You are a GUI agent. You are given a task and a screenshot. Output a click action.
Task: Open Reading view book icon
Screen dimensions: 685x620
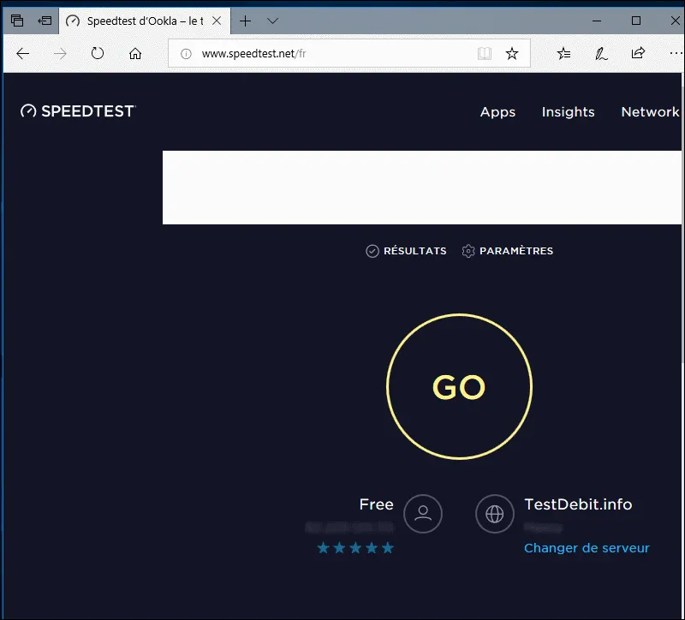click(x=485, y=53)
